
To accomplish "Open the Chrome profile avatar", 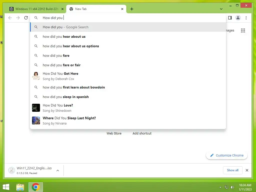I will [238, 18].
